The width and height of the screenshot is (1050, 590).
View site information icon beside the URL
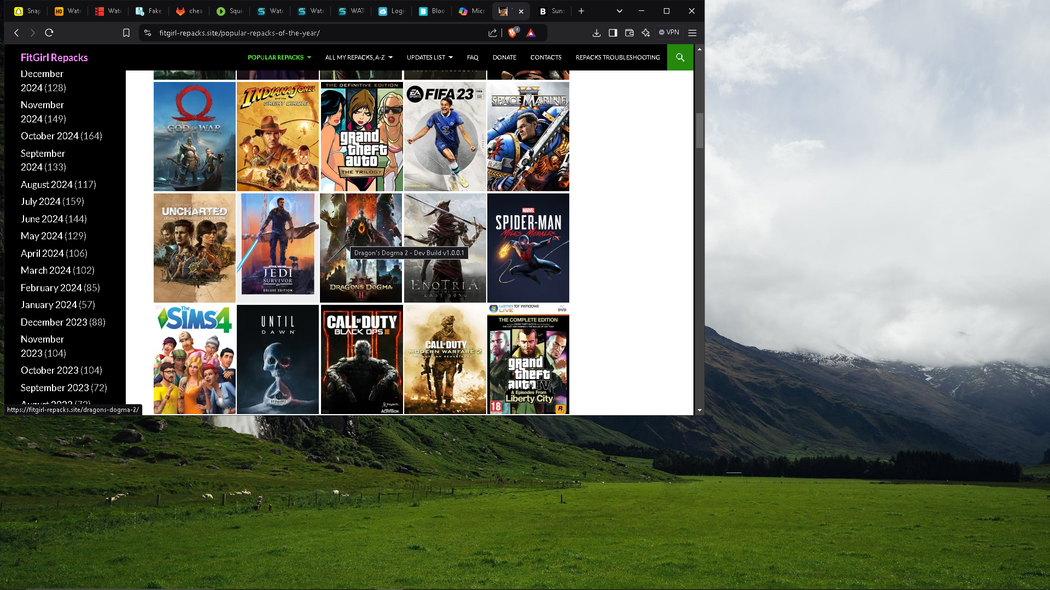[x=147, y=33]
